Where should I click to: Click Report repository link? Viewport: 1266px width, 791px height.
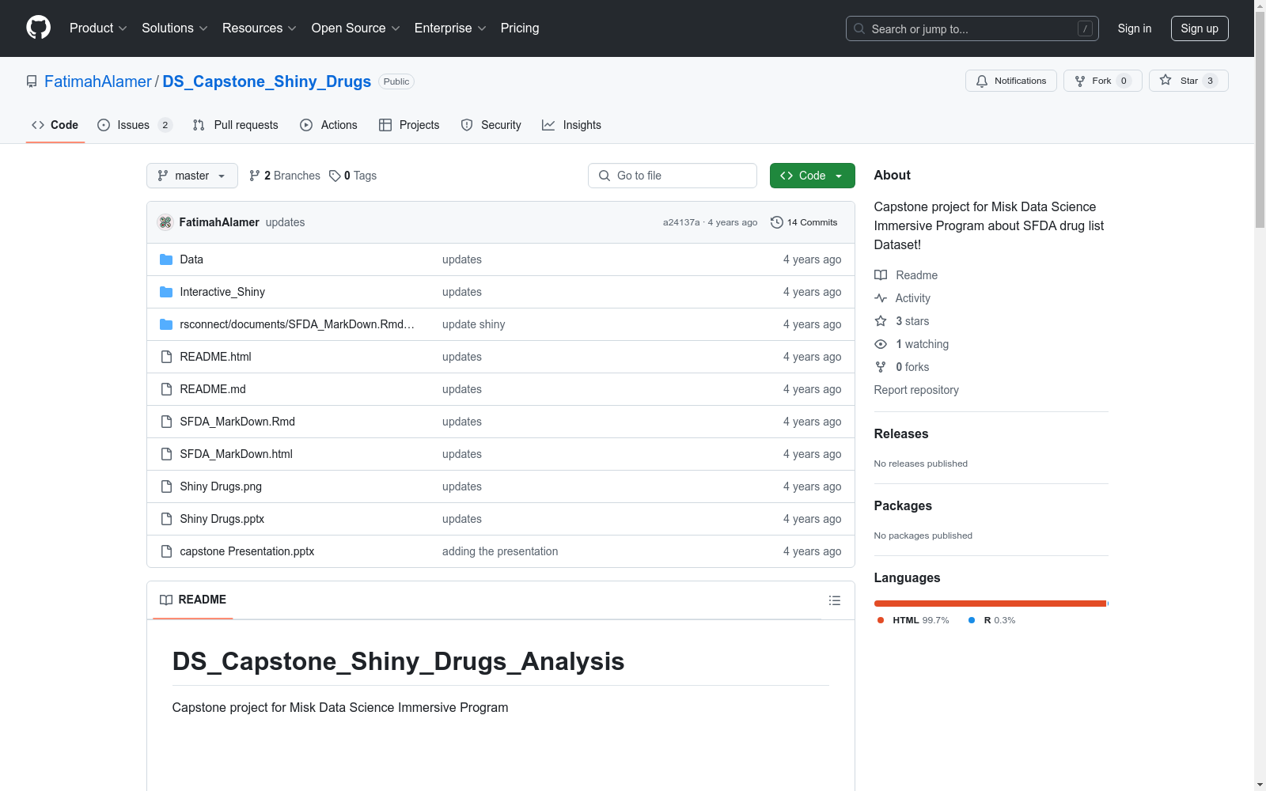(x=916, y=390)
